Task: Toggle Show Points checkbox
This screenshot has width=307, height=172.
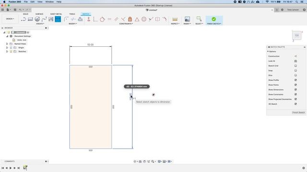Action: [x=295, y=85]
